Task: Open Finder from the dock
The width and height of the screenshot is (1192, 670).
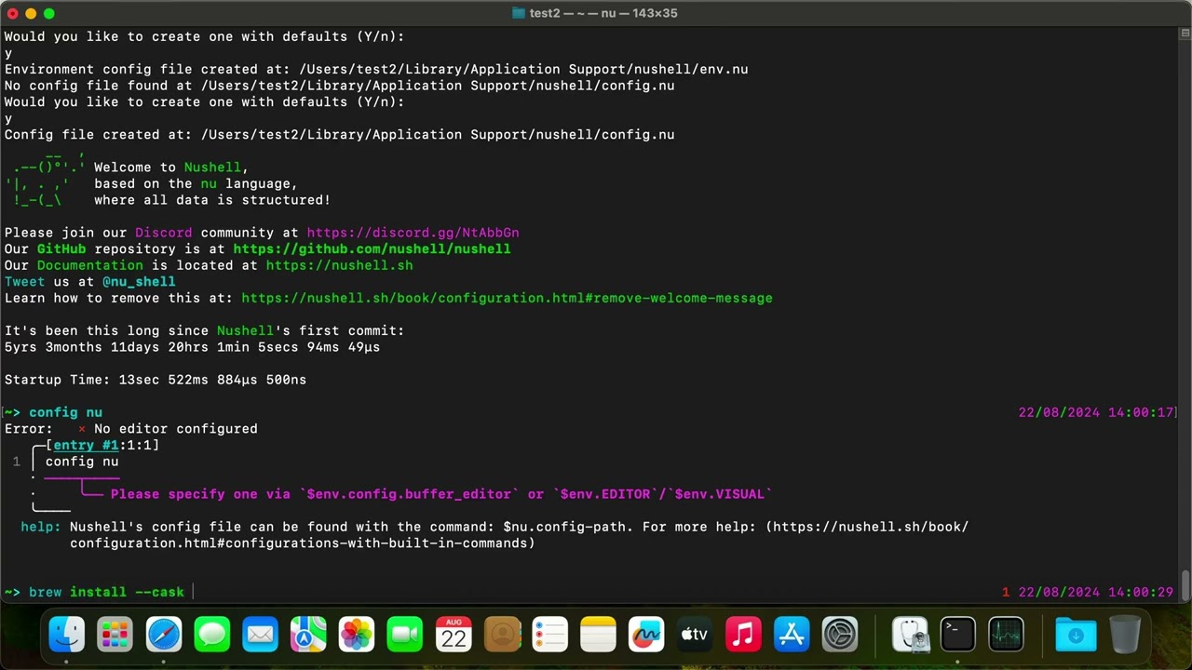Action: pyautogui.click(x=67, y=635)
